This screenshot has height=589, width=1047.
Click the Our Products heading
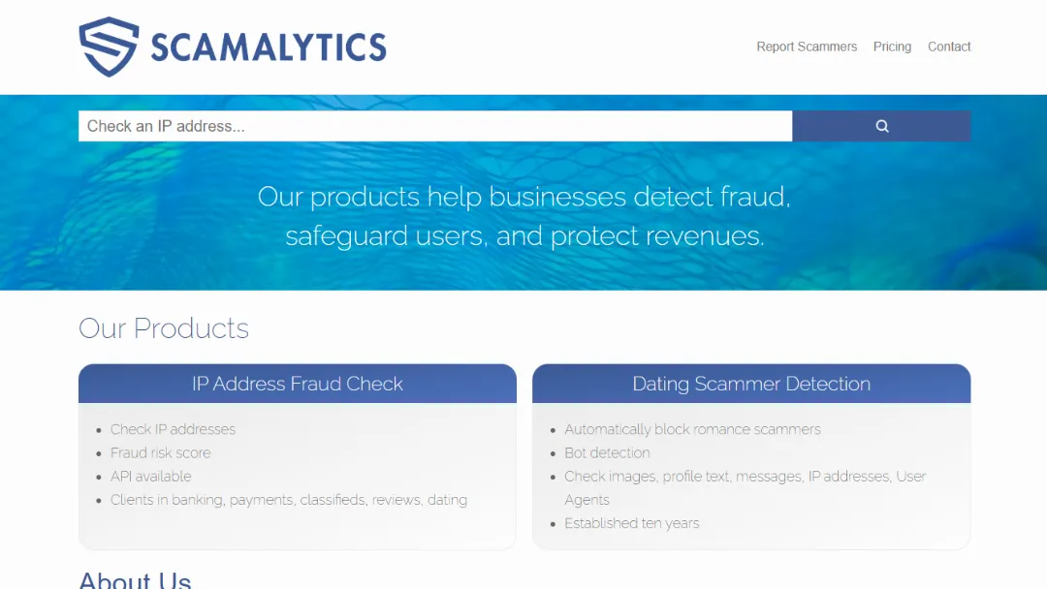[163, 329]
